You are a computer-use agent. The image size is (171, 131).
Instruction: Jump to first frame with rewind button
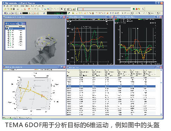(5, 13)
